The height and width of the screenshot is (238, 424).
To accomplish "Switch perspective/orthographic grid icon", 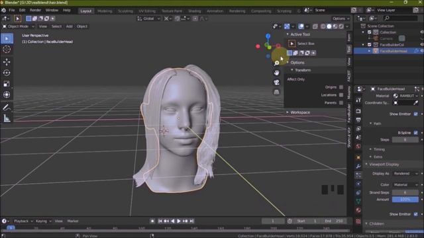I will (x=276, y=92).
